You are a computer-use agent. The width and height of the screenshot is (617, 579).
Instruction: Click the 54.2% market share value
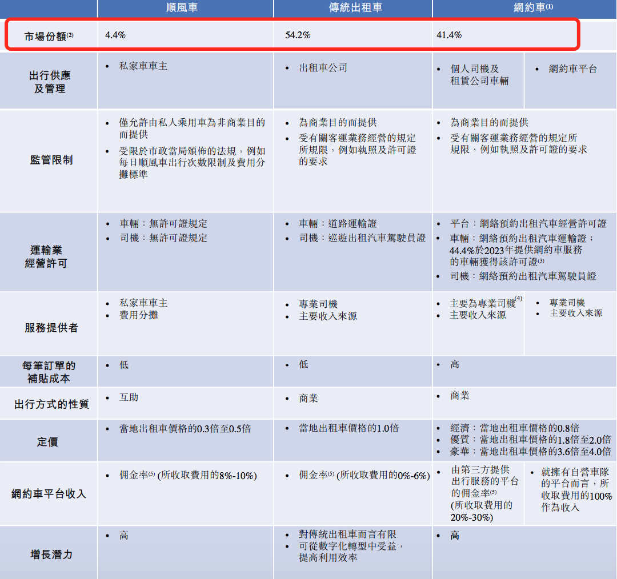pos(298,35)
